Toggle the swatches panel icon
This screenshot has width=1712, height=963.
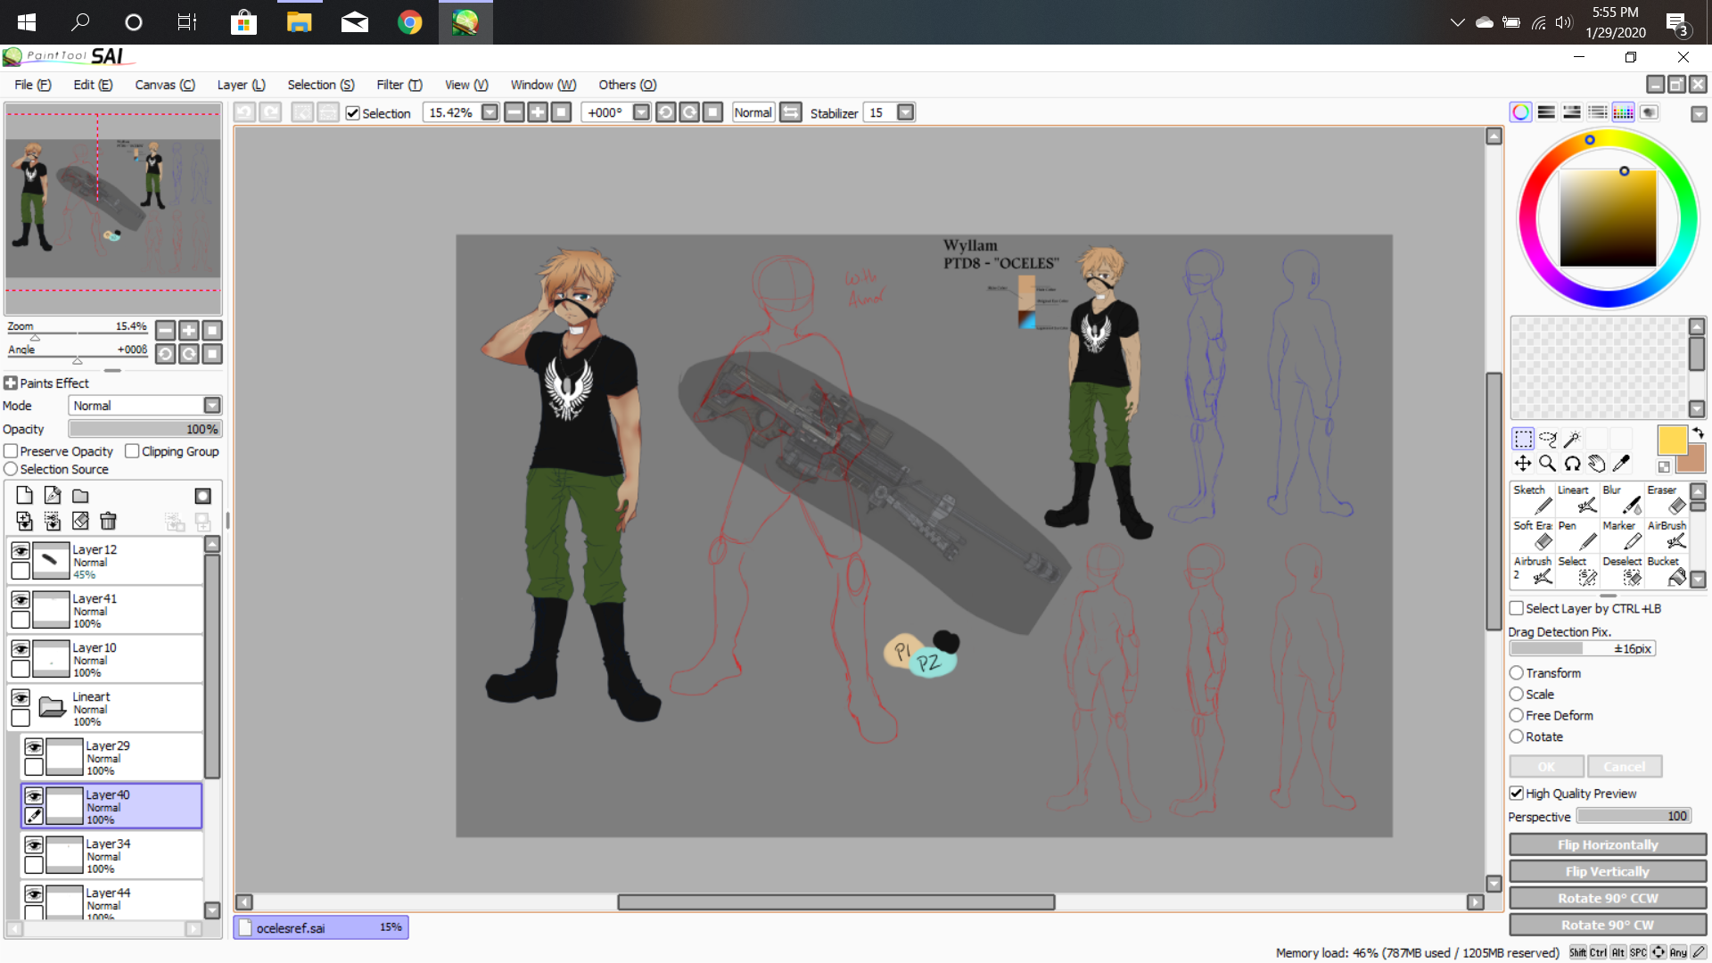point(1624,112)
